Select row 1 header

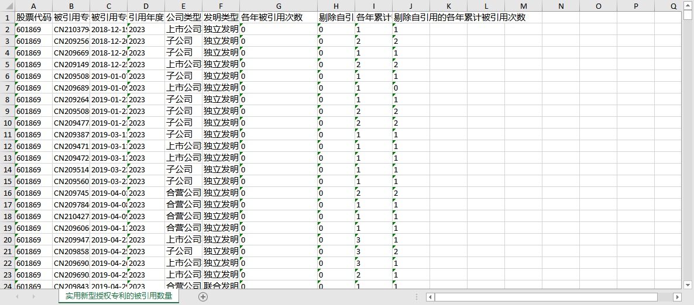click(7, 18)
